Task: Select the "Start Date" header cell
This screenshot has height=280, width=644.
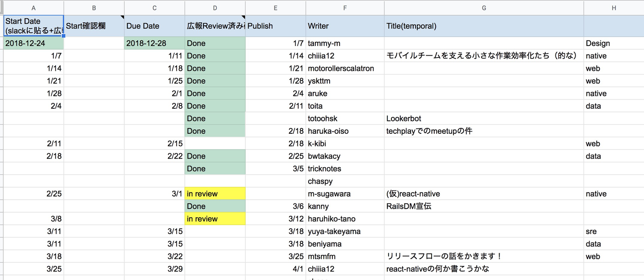Action: pyautogui.click(x=34, y=26)
